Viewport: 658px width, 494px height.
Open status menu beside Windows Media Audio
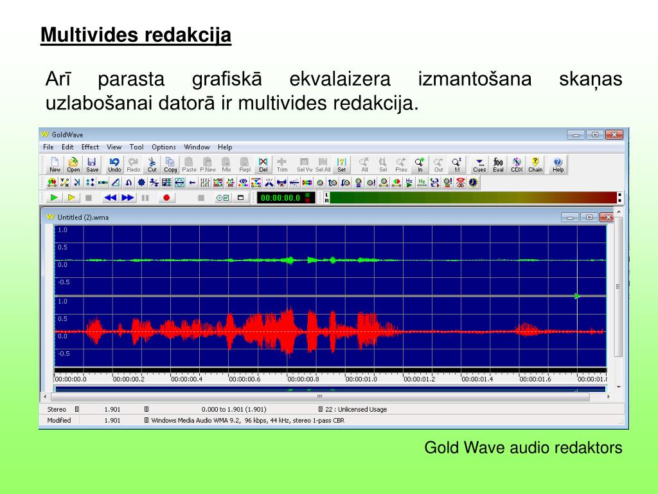click(x=147, y=420)
